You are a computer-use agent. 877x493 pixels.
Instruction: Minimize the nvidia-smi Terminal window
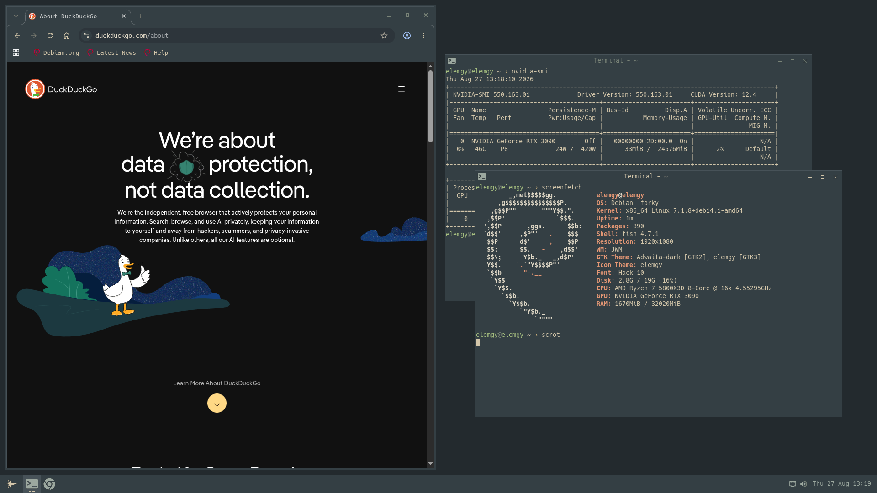tap(780, 61)
